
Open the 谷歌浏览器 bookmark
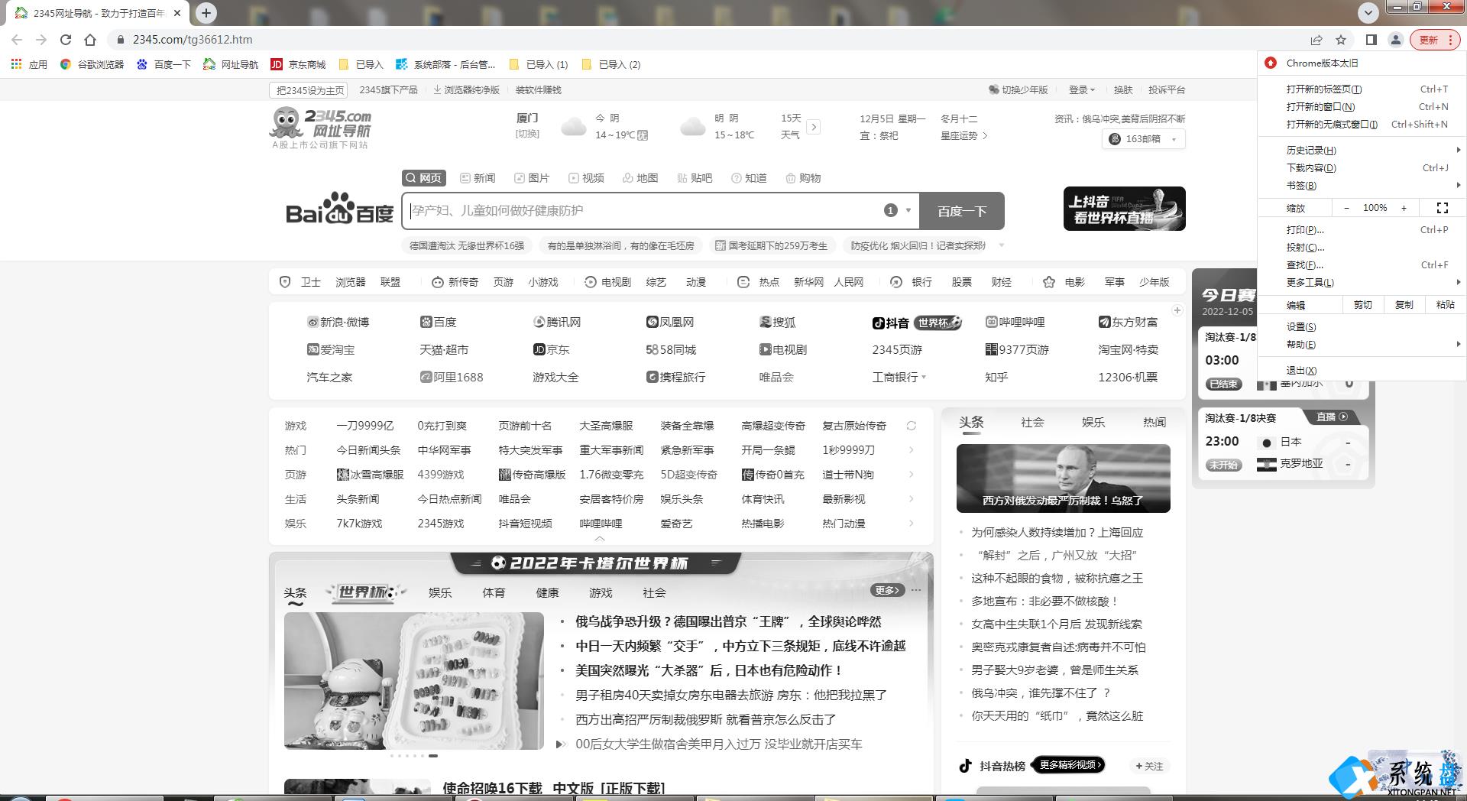click(92, 64)
